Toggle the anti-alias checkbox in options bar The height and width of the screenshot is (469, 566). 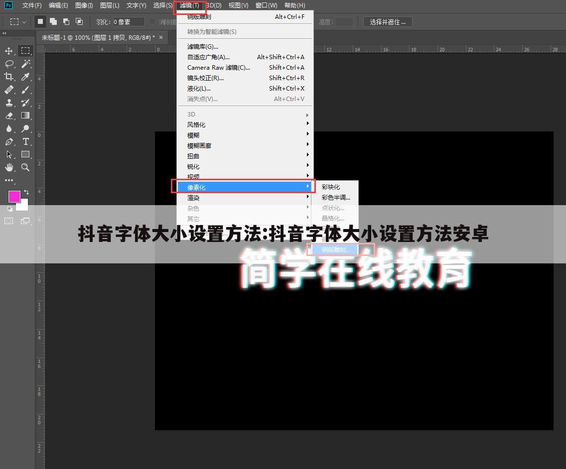(x=152, y=21)
